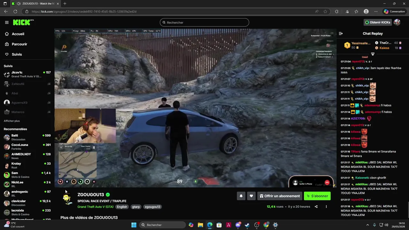
Task: Open clavicular Discussion channel
Action: [27, 203]
